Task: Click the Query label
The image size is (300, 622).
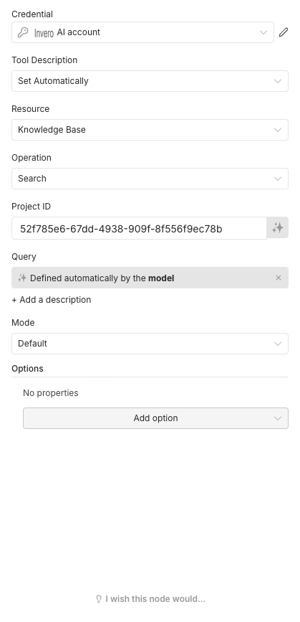Action: 24,257
